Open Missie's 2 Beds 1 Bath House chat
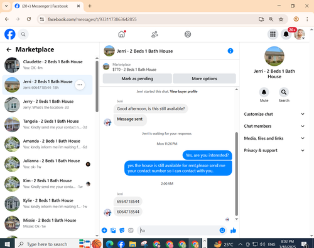The height and width of the screenshot is (248, 314). click(47, 224)
